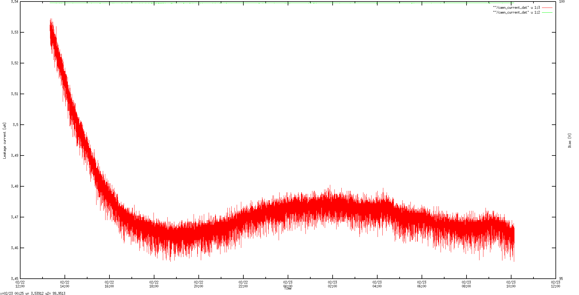Screen dimensions: 579x295
Task: Click the 3.5 y-axis tick label
Action: coord(15,125)
